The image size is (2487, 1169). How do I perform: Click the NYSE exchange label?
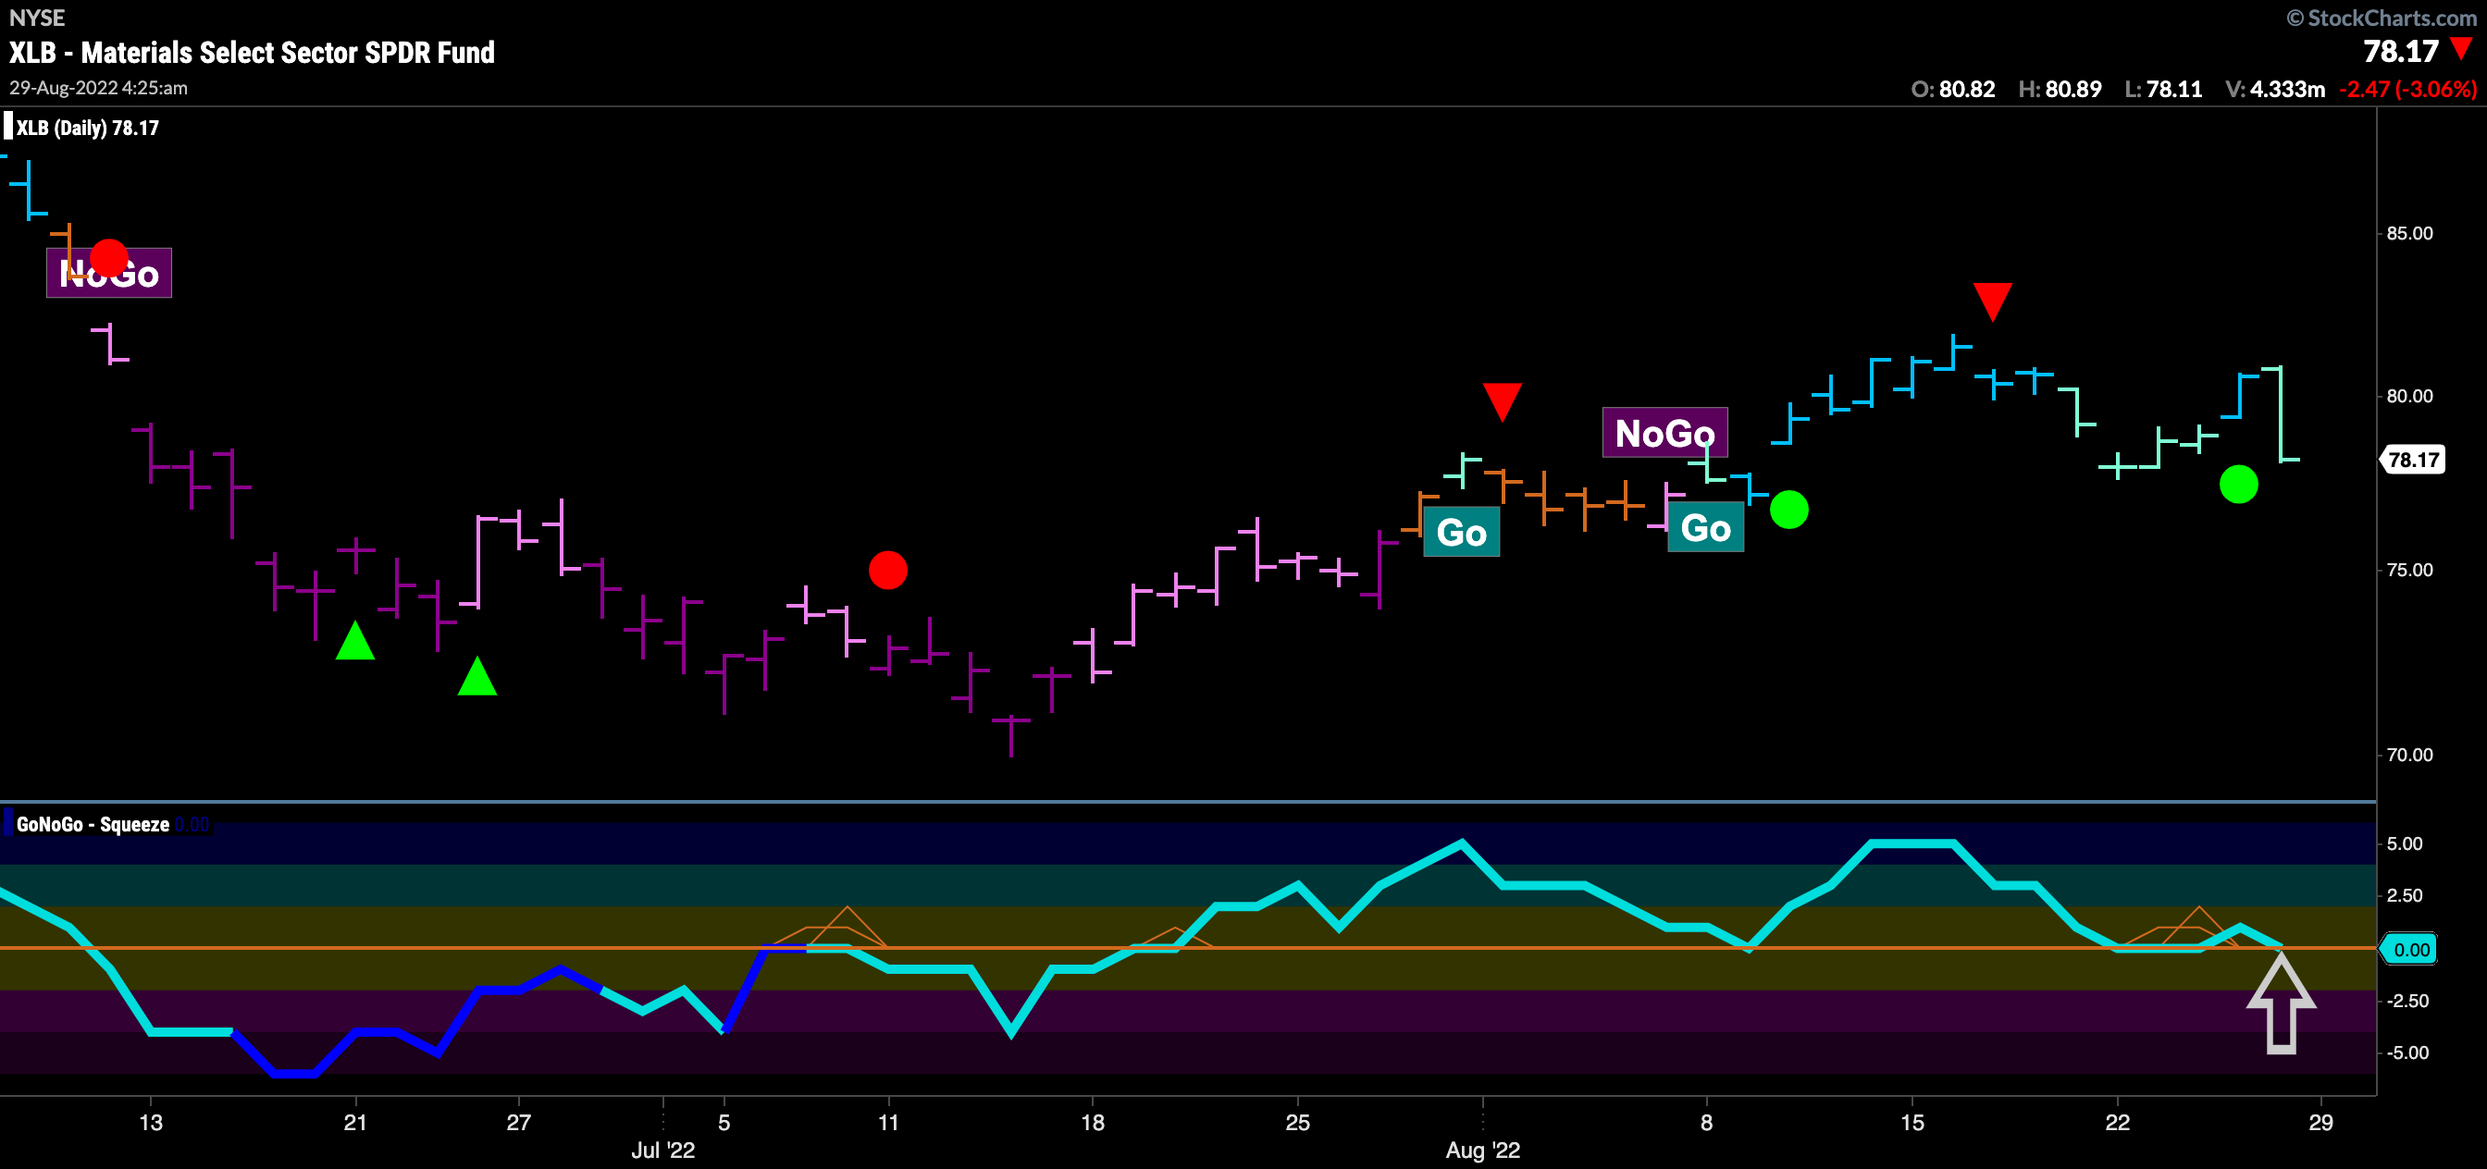pyautogui.click(x=37, y=18)
